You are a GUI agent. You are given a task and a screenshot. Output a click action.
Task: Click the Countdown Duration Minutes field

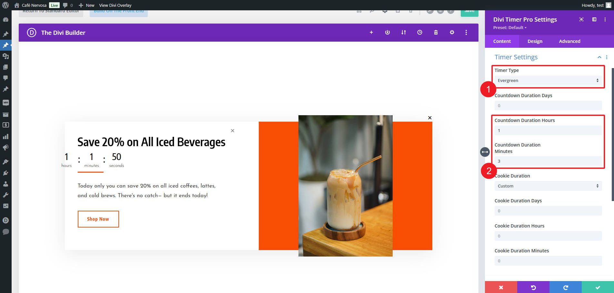point(548,161)
